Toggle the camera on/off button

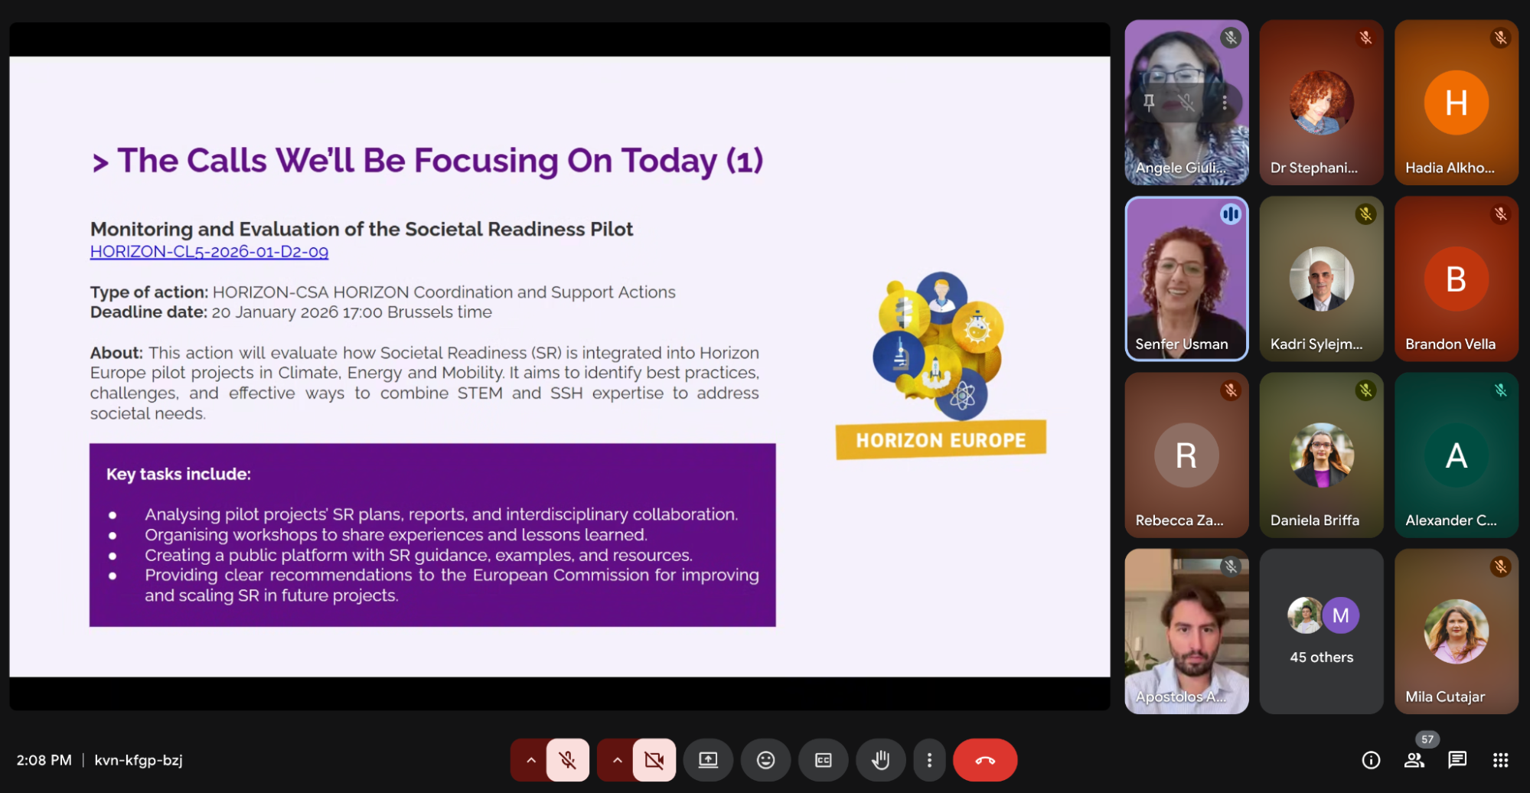tap(654, 760)
